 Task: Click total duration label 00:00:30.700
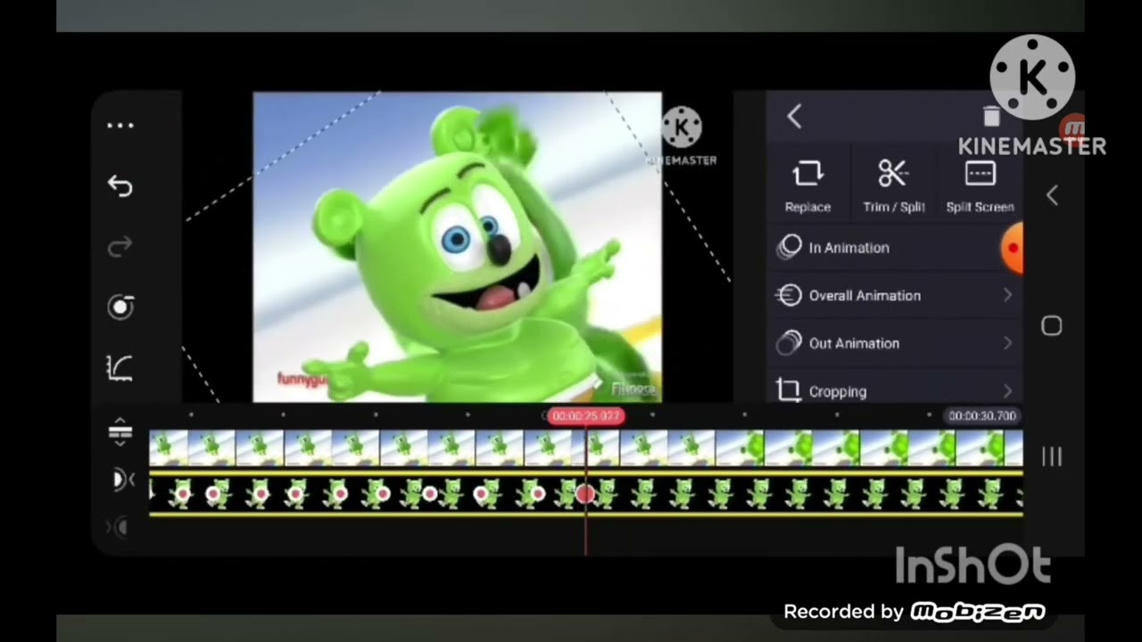981,416
